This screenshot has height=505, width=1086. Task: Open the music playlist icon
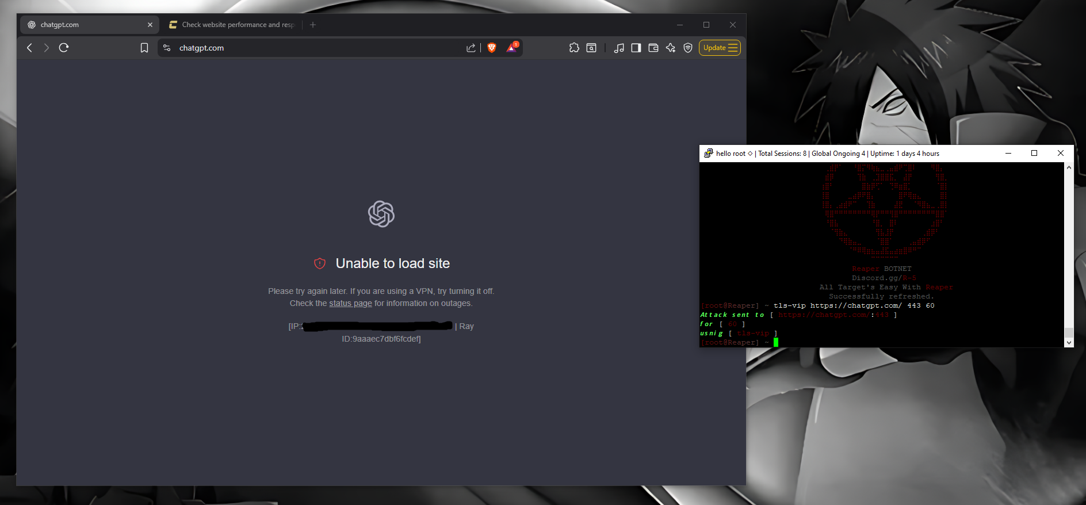[619, 48]
